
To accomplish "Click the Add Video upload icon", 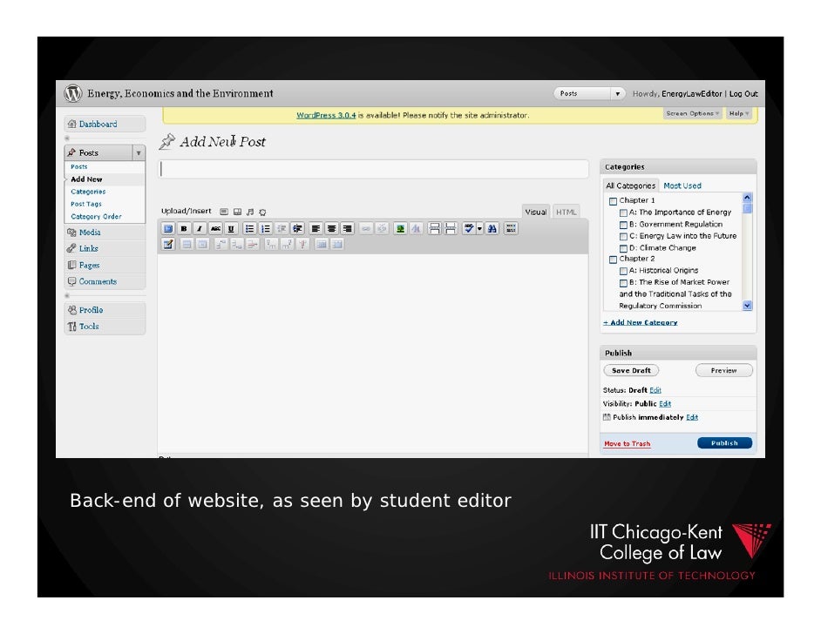I will (x=237, y=212).
